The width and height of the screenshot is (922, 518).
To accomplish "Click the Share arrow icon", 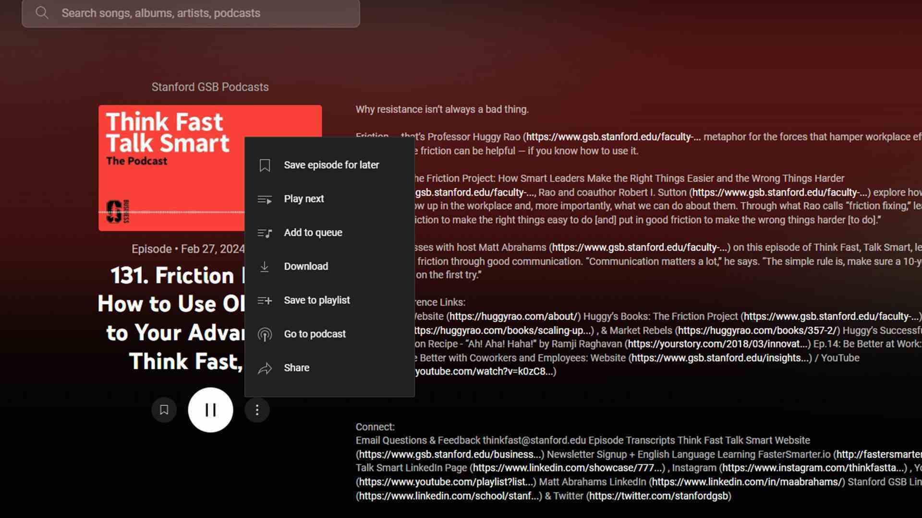I will coord(265,368).
